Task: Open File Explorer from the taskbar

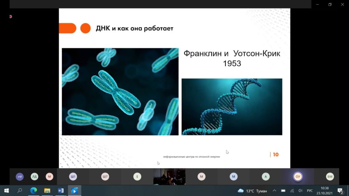Action: (47, 191)
